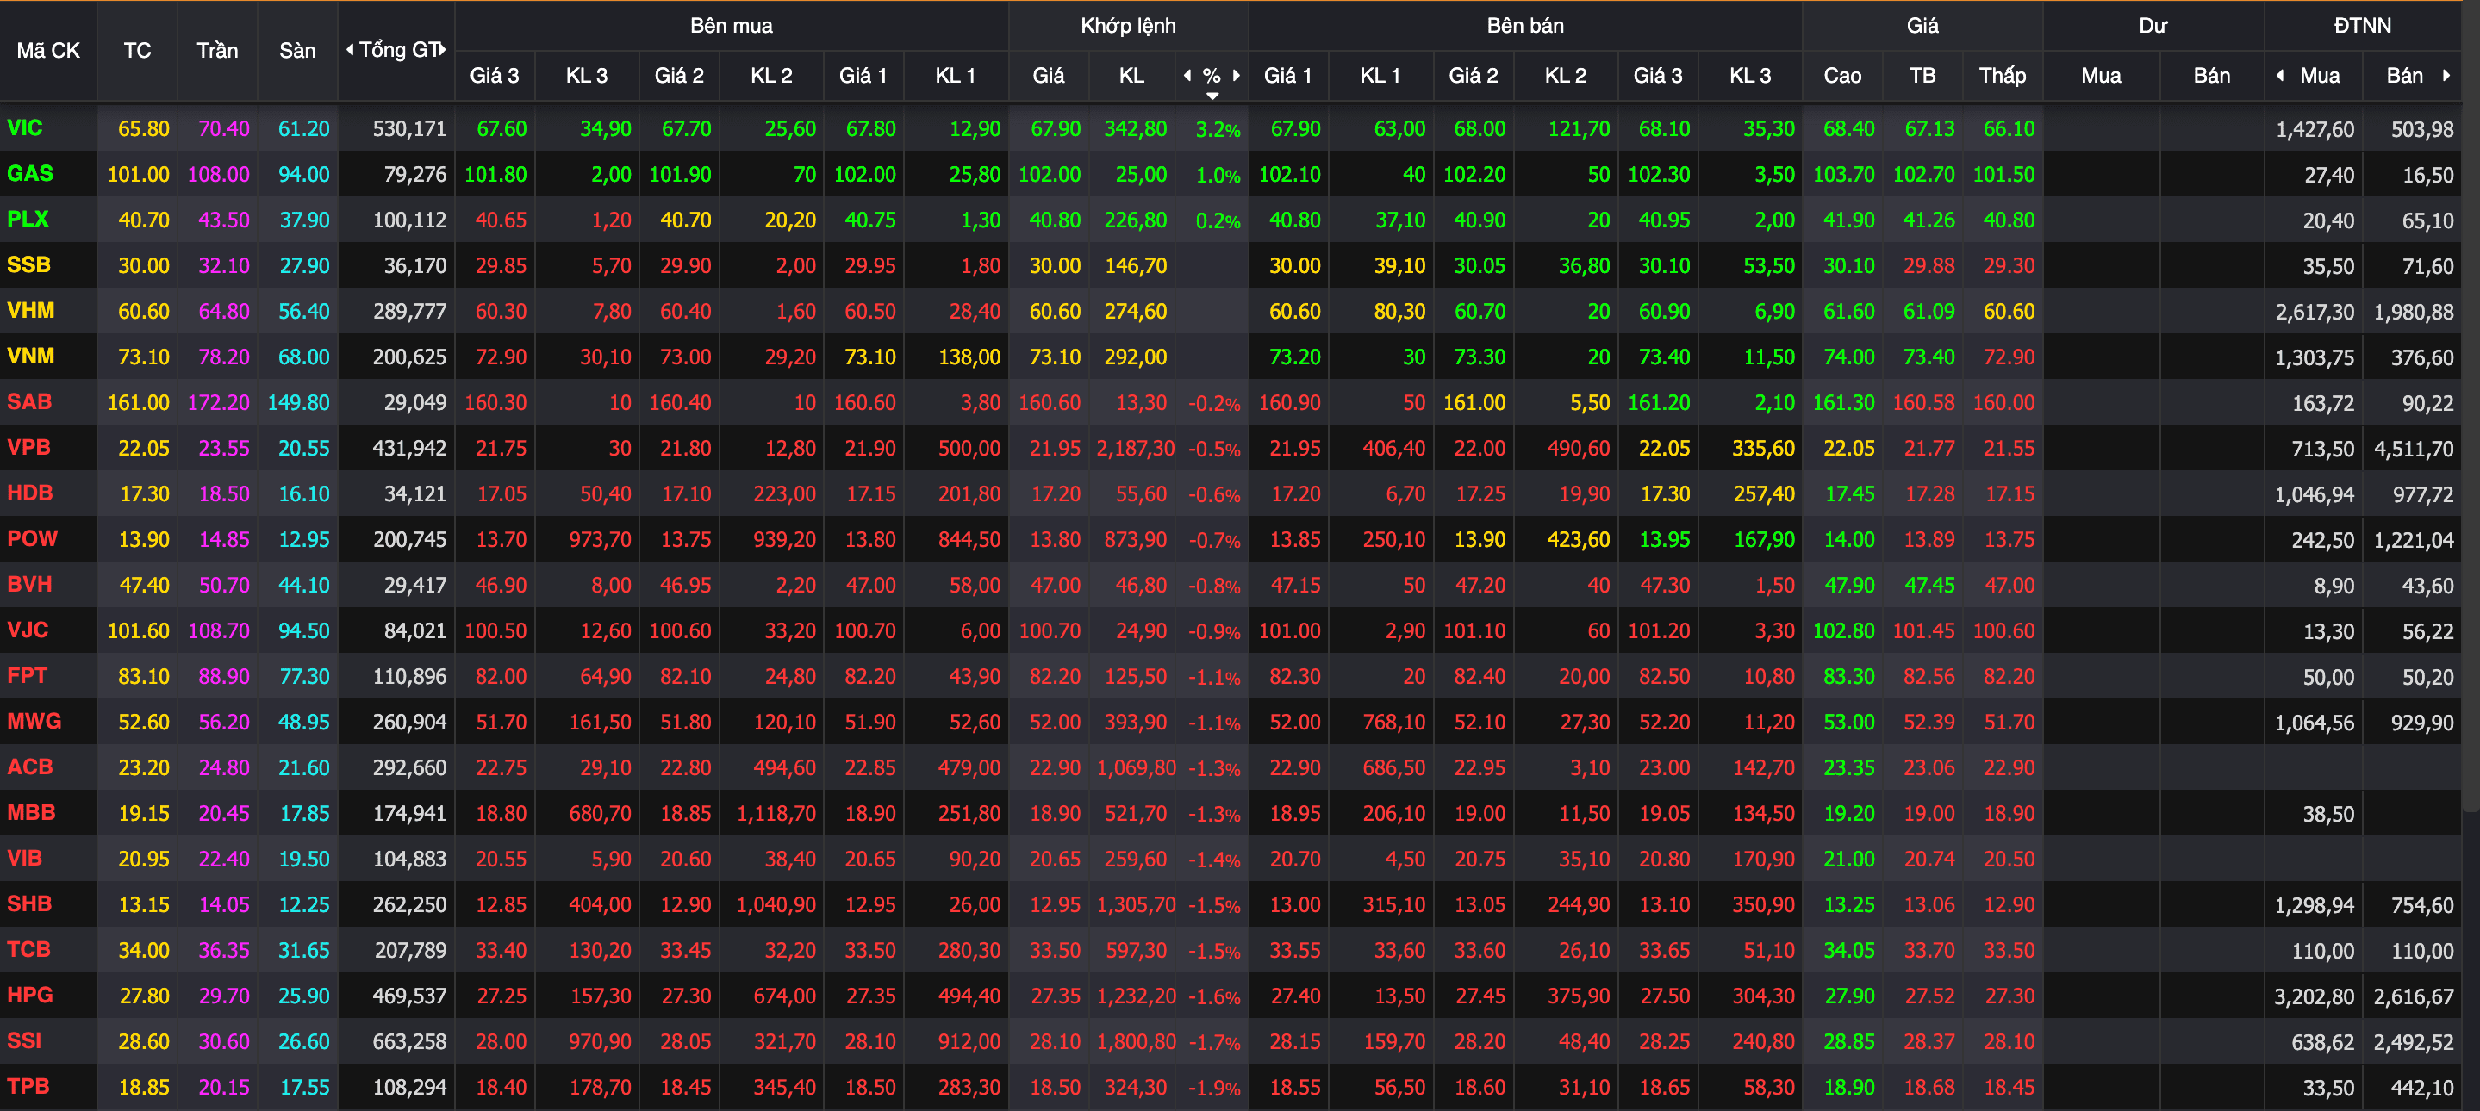2480x1111 pixels.
Task: Click Khớp lệnh KL column header
Action: tap(1131, 75)
